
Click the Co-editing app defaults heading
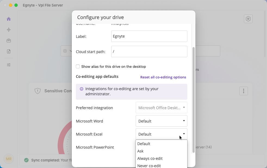point(97,77)
